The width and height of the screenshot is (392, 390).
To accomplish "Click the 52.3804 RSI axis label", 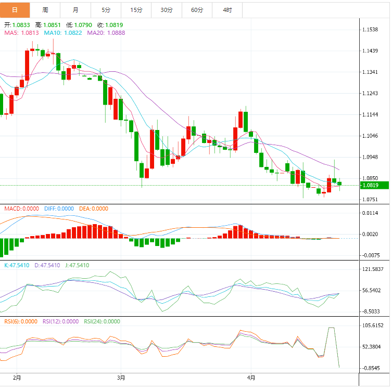I will point(372,347).
